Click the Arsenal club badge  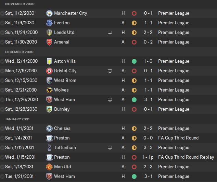pyautogui.click(x=49, y=42)
